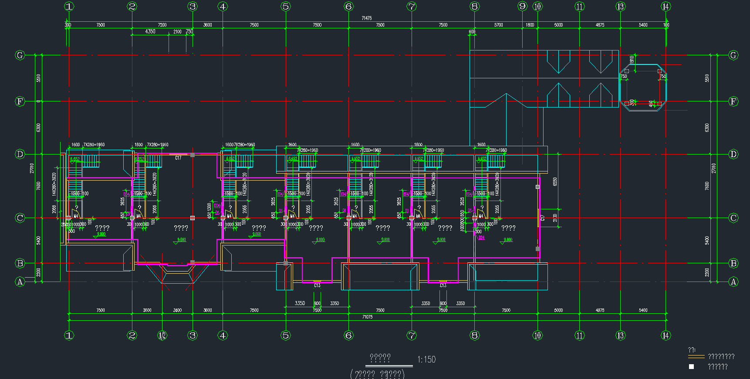Click the yellow double-line legend symbol

pos(696,357)
